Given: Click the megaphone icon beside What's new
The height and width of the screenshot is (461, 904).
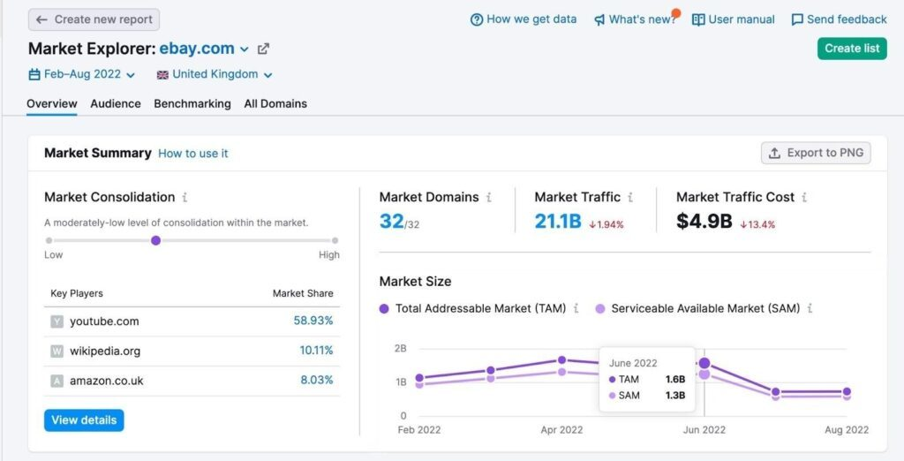Looking at the screenshot, I should 599,20.
